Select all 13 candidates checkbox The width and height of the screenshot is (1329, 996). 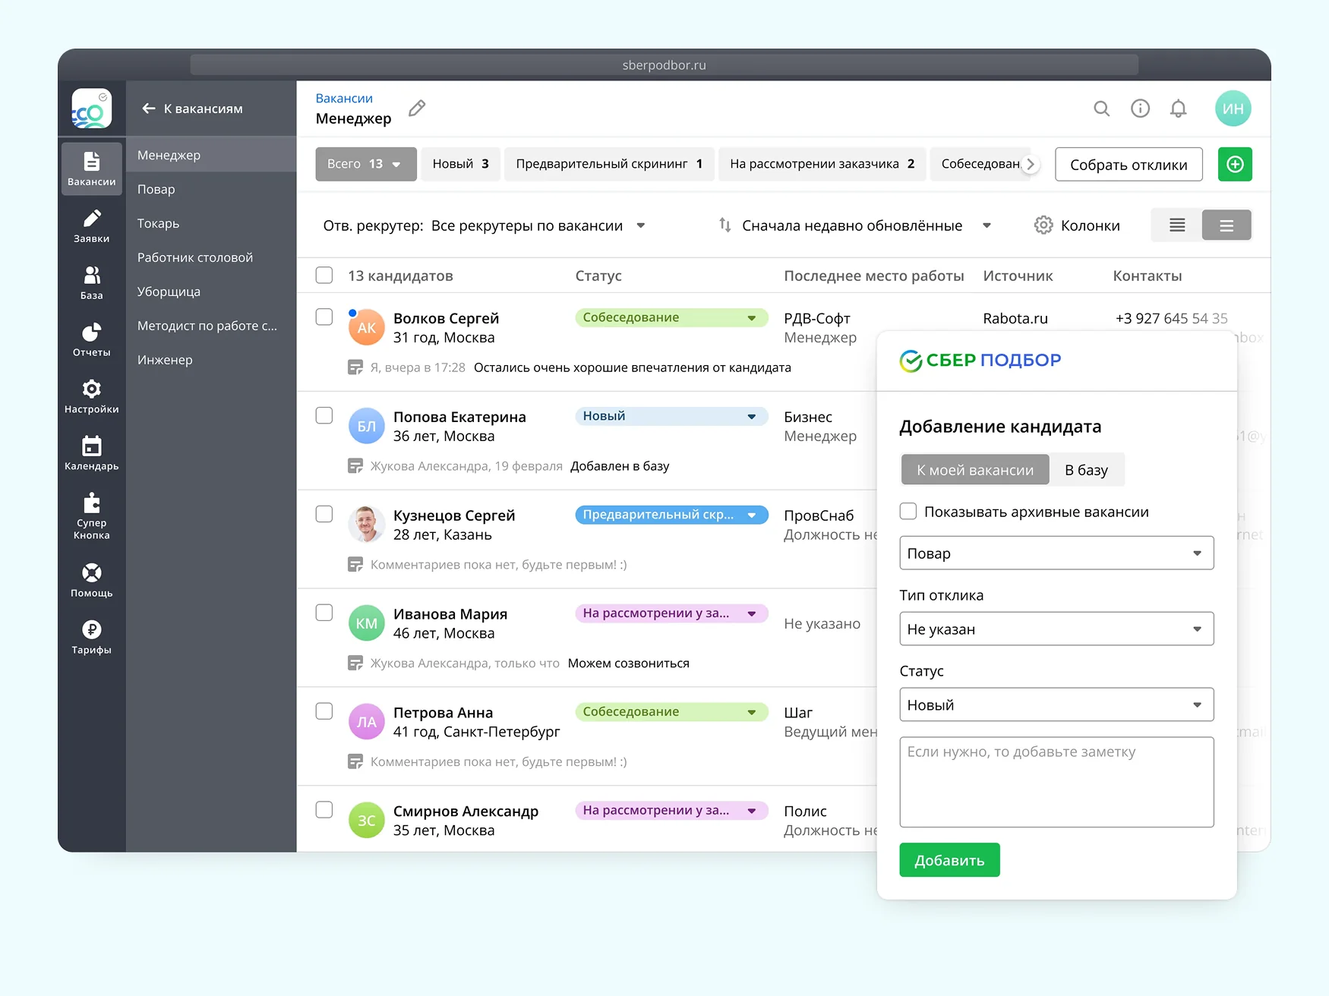pyautogui.click(x=324, y=275)
